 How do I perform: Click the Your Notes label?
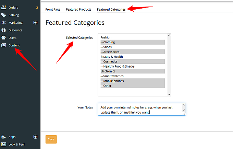click(85, 107)
